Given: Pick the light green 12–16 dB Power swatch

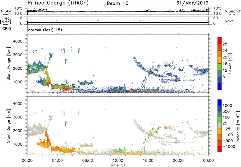Looking at the screenshot, I should pos(220,67).
